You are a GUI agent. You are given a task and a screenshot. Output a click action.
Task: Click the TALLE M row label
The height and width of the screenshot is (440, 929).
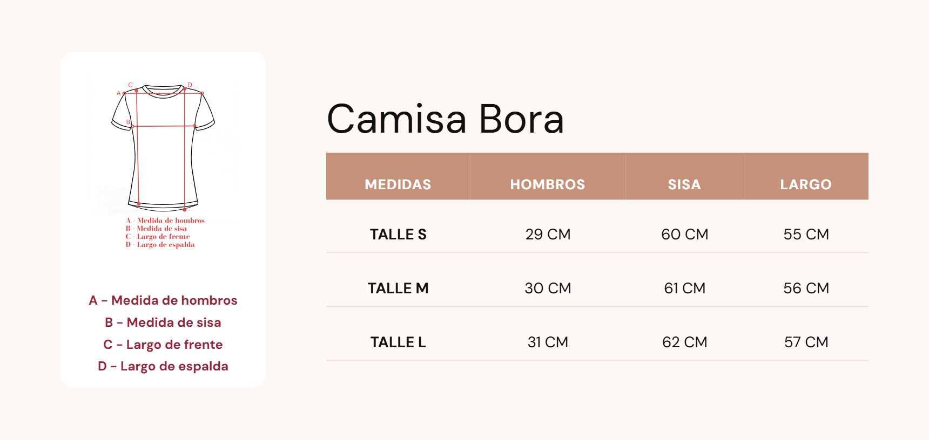[398, 288]
